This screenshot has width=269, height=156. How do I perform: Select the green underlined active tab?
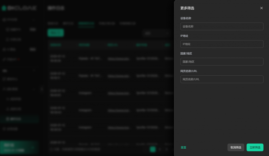tap(86, 23)
